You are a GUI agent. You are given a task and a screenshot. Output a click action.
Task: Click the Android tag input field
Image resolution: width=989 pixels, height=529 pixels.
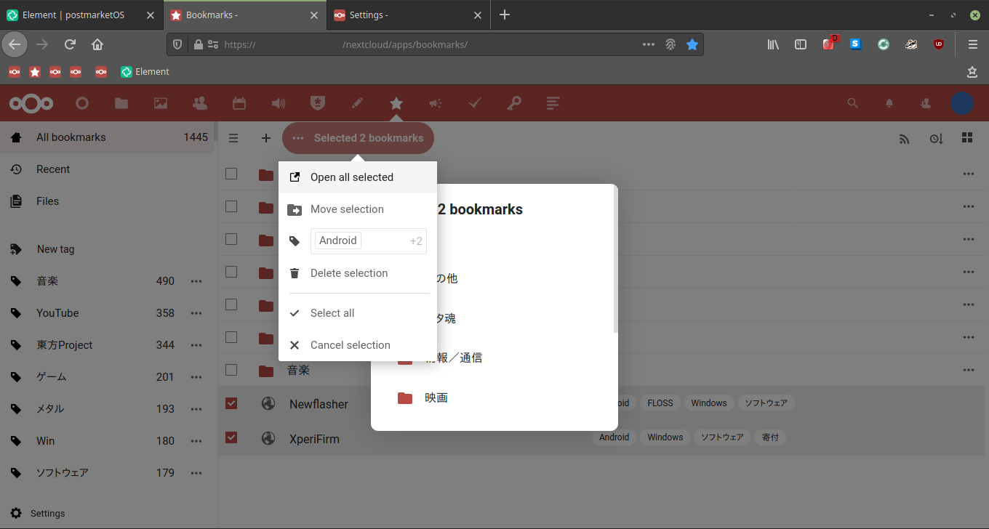[337, 241]
